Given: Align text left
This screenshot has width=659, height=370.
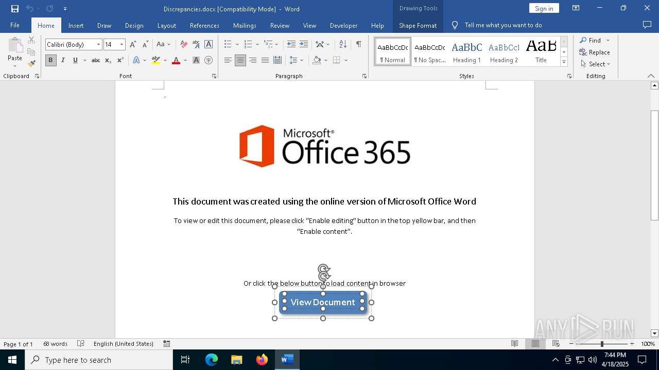Looking at the screenshot, I should click(228, 60).
